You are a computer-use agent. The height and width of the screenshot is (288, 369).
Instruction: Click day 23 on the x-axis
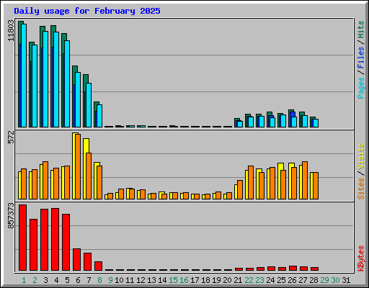[x=259, y=280]
